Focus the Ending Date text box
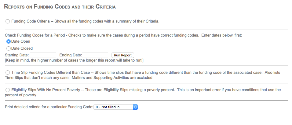The width and height of the screenshot is (292, 125). (95, 55)
